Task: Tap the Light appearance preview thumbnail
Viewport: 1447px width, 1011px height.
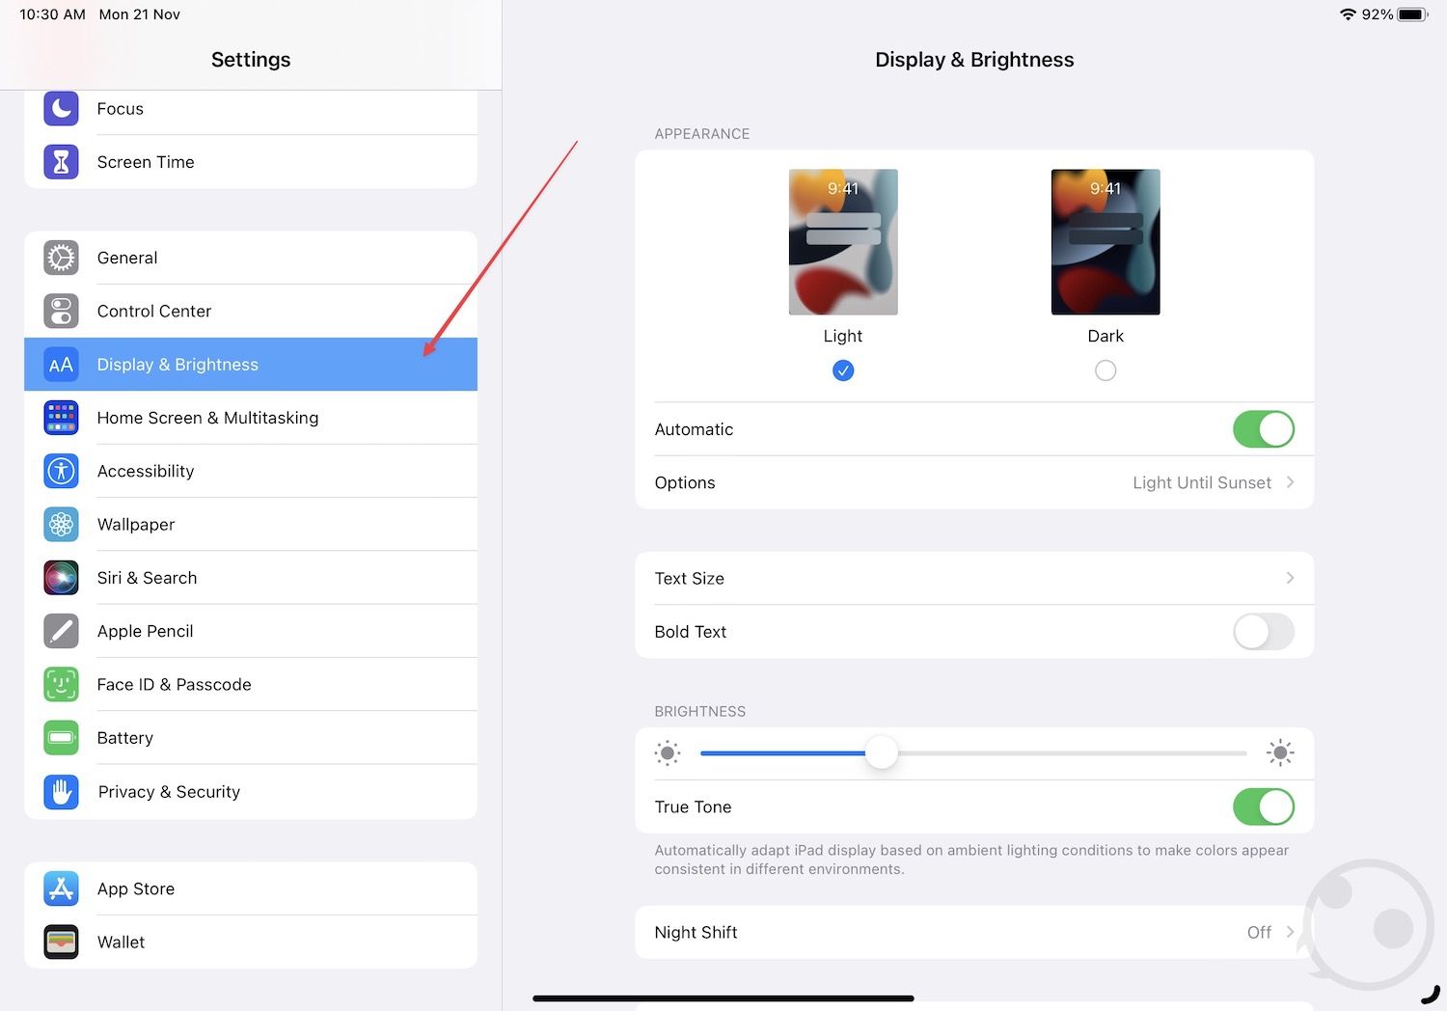Action: click(843, 242)
